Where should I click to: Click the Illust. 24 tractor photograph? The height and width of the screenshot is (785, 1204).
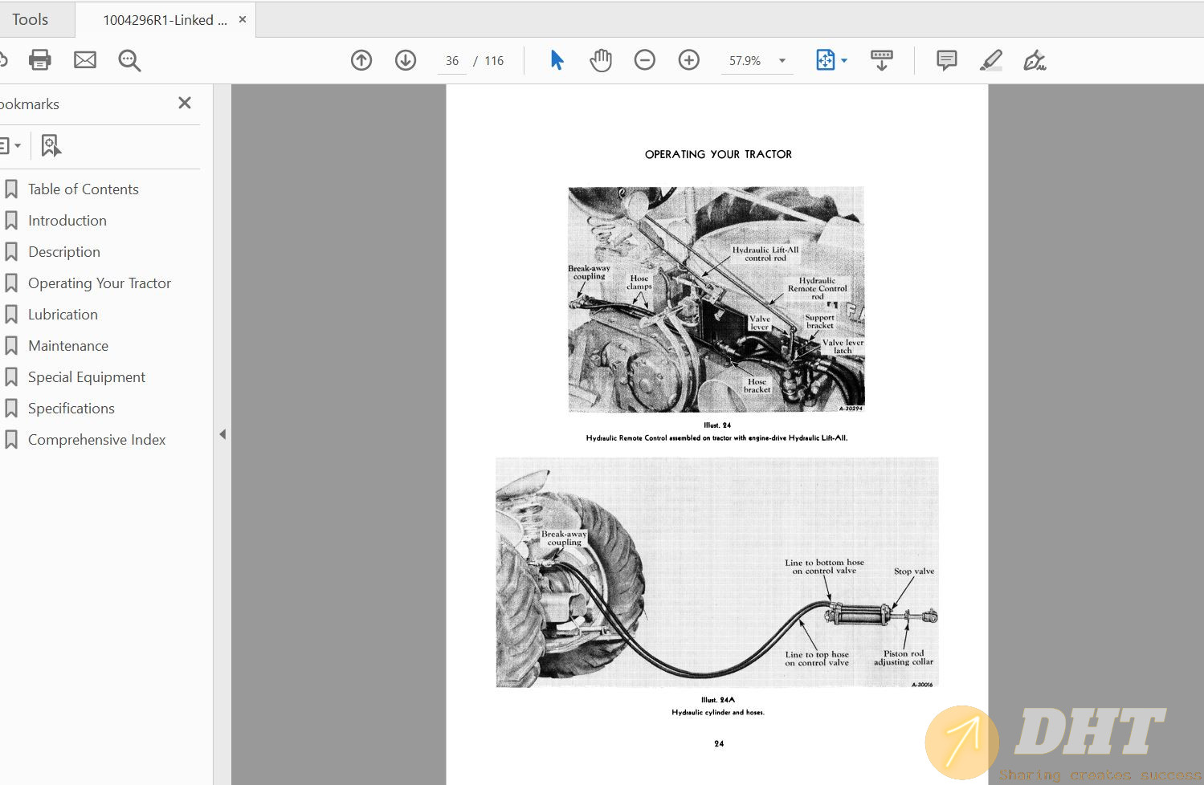point(716,299)
